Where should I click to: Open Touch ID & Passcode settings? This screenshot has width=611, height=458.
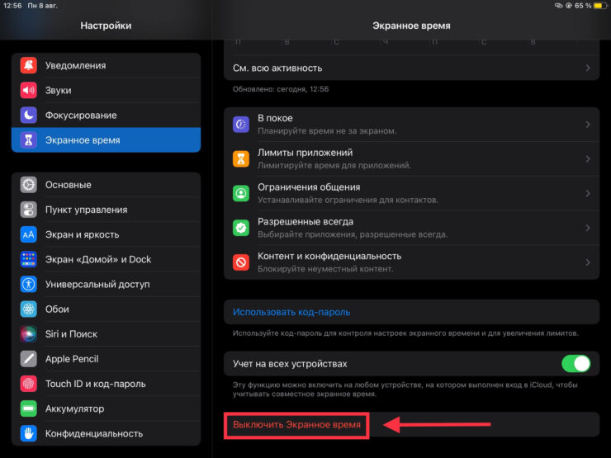pos(95,384)
